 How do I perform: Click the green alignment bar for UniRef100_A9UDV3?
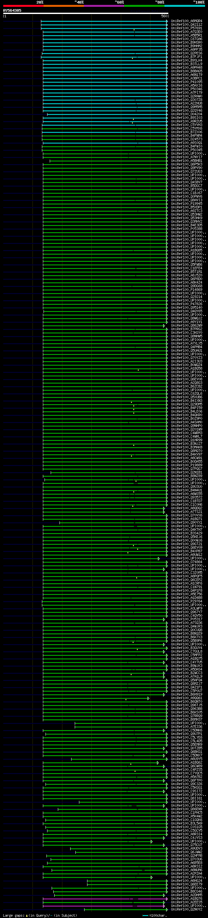pos(119,849)
